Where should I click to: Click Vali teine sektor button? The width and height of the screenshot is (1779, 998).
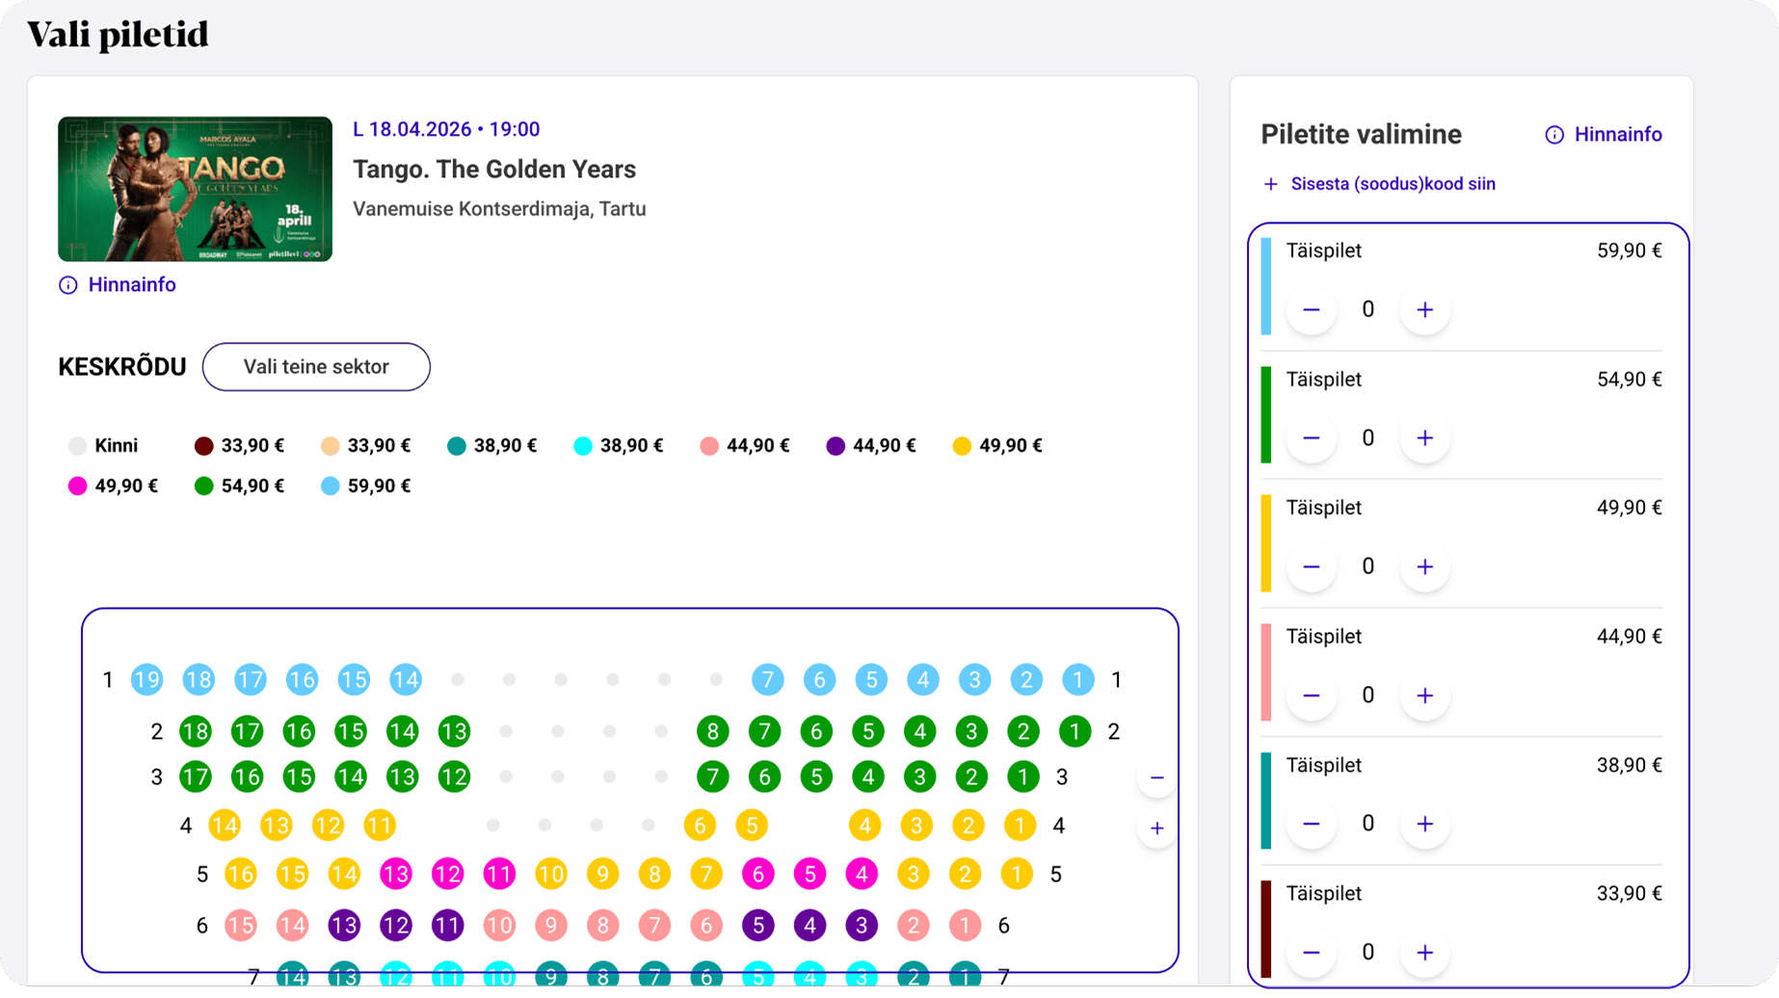[316, 367]
